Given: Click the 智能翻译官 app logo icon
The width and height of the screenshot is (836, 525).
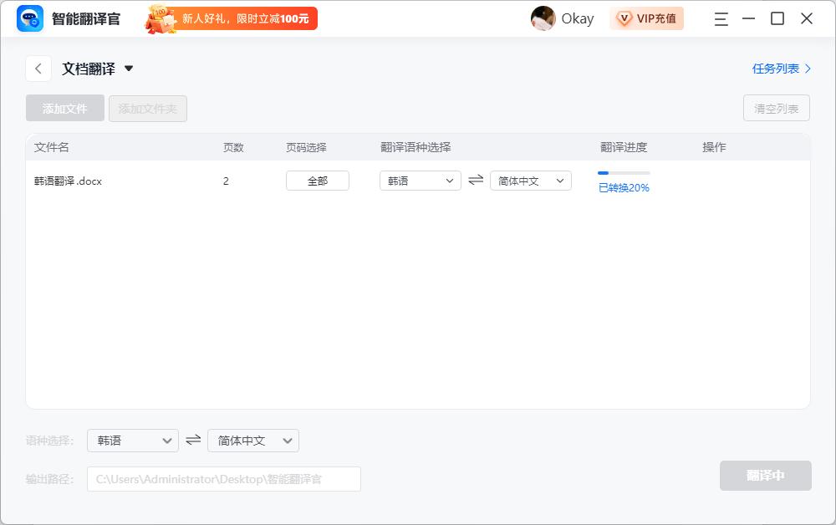Looking at the screenshot, I should click(x=28, y=18).
